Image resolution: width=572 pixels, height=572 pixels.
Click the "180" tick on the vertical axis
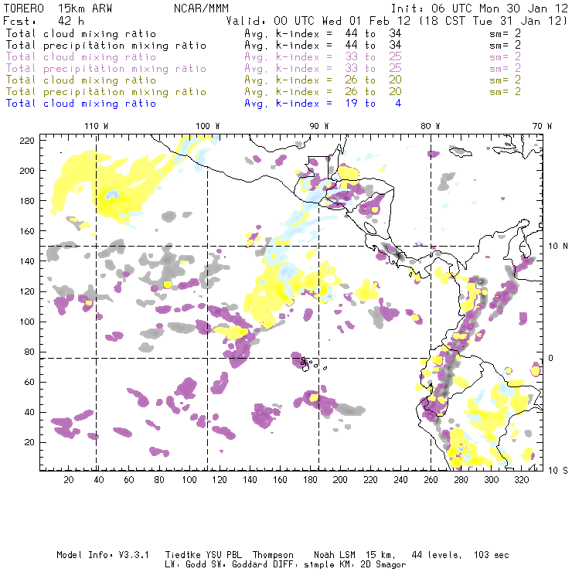pyautogui.click(x=27, y=201)
